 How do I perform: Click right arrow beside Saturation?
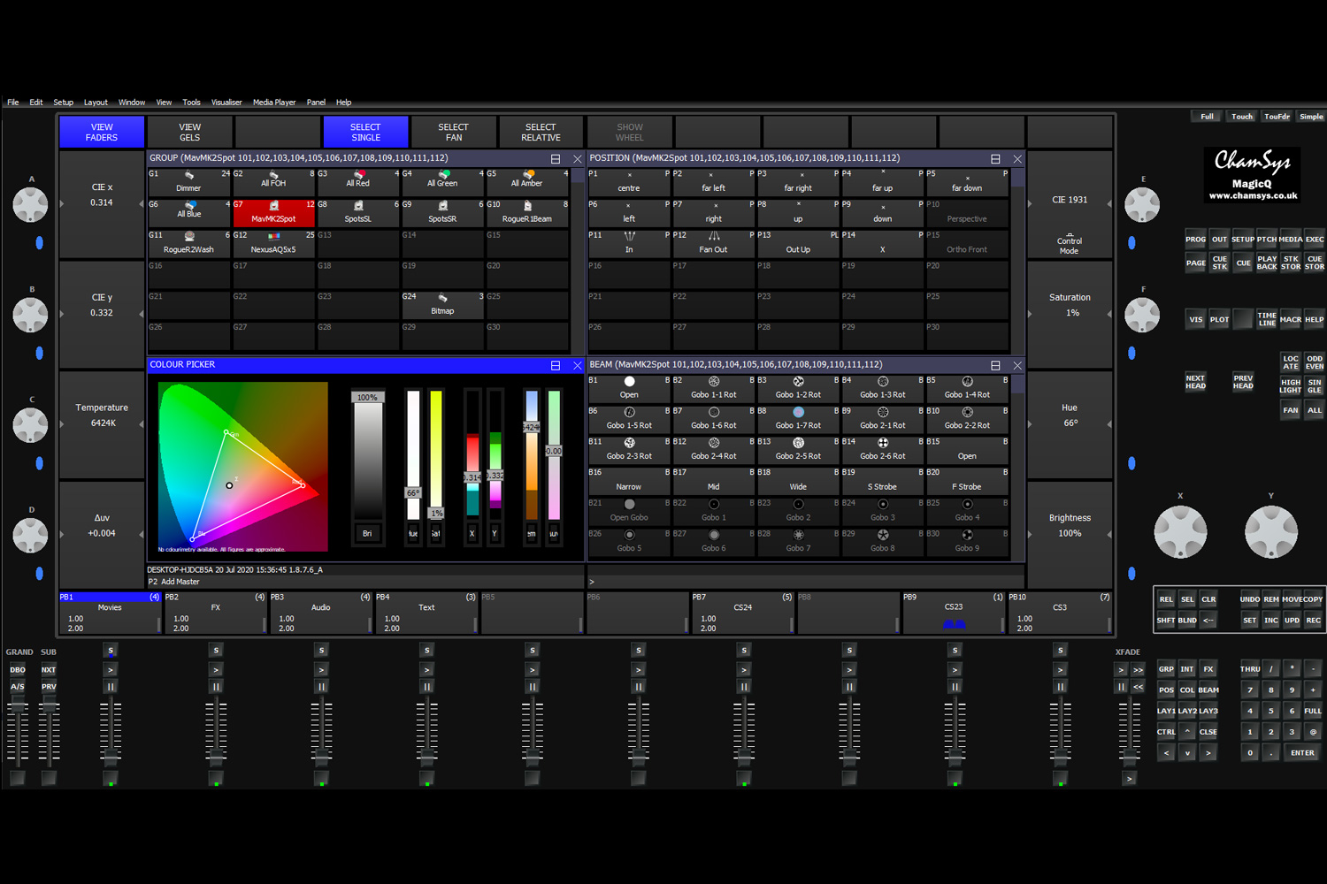(1109, 314)
